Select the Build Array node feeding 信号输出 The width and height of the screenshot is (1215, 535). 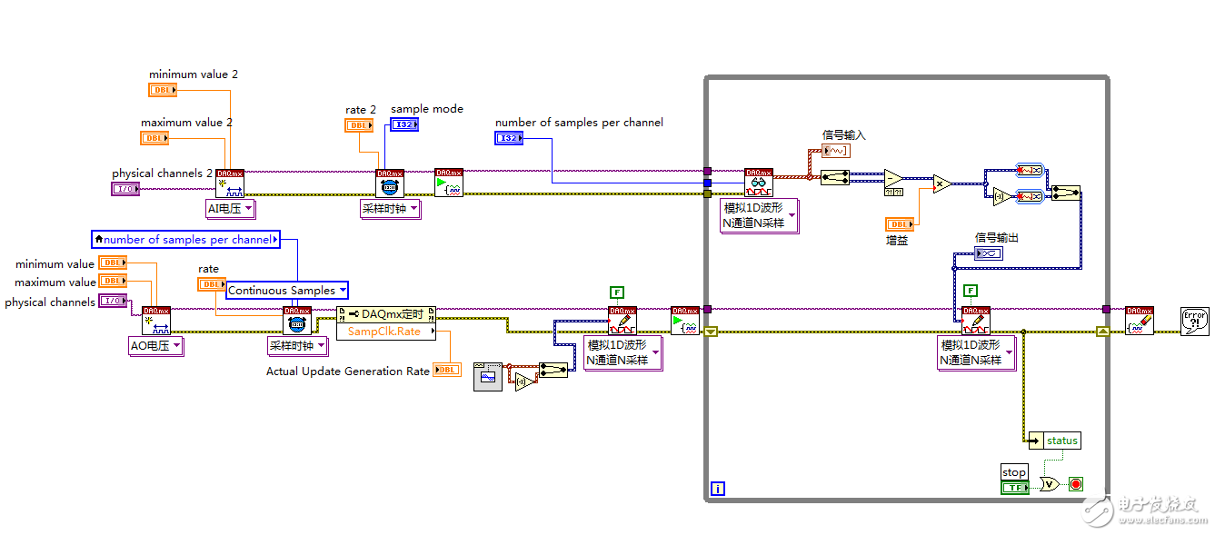pyautogui.click(x=1066, y=193)
